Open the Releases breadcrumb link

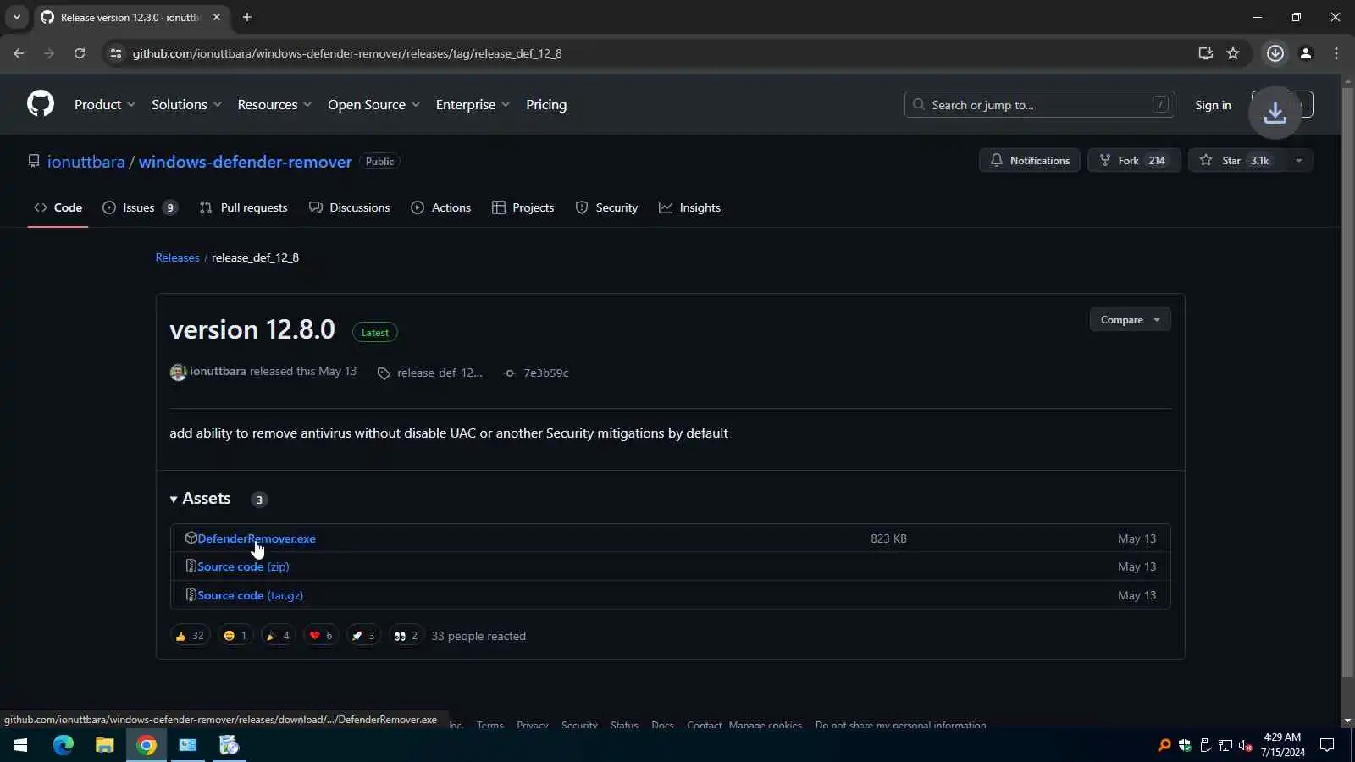pos(177,257)
